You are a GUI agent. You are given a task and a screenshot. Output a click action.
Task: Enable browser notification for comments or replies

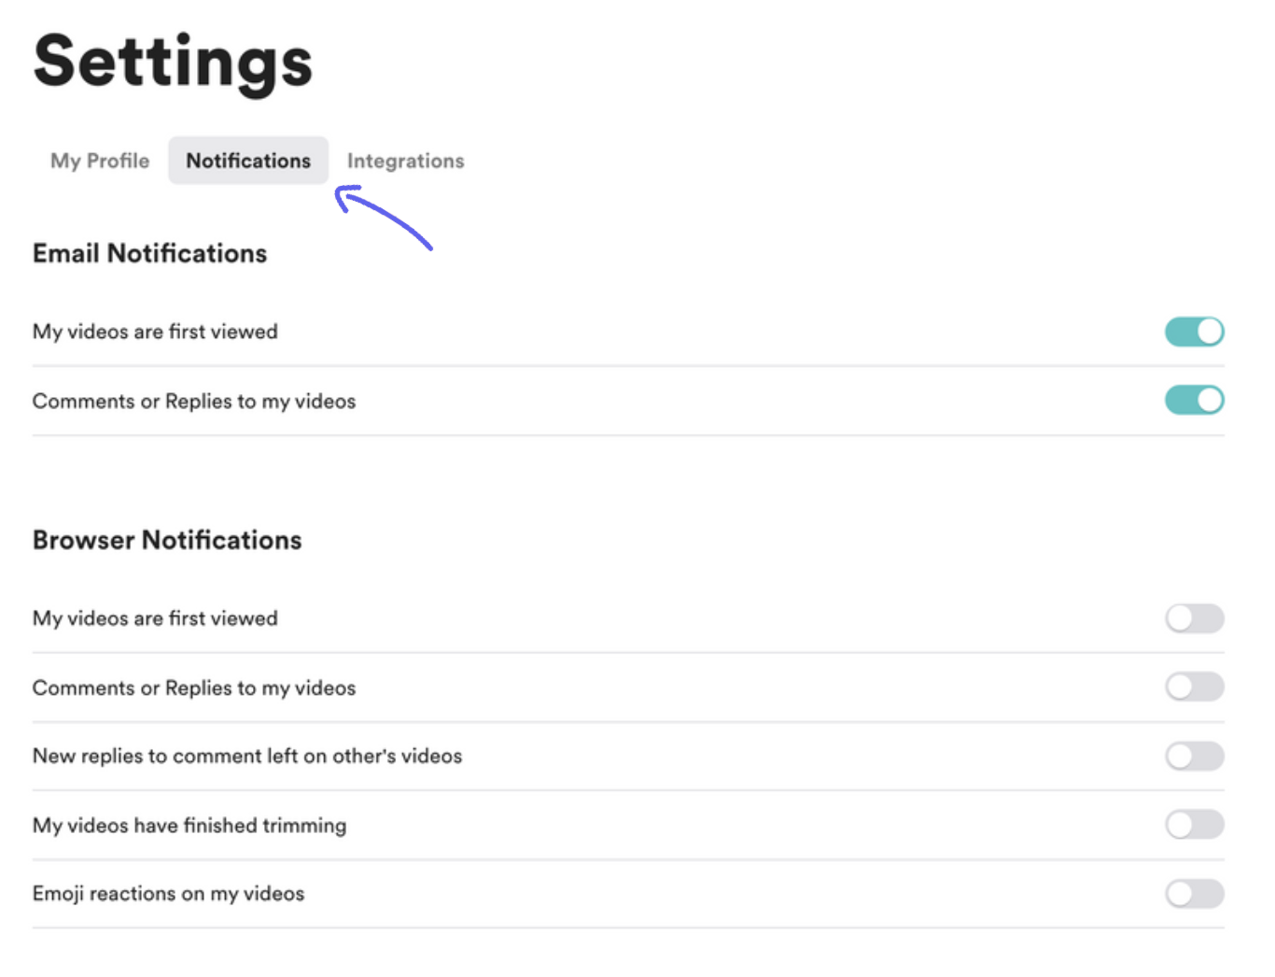point(1194,687)
